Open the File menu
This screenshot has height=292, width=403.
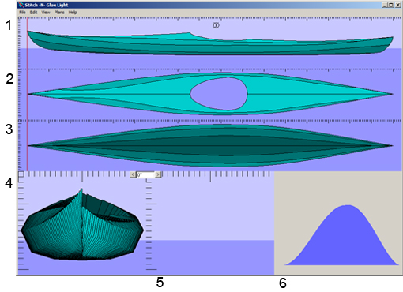click(22, 13)
